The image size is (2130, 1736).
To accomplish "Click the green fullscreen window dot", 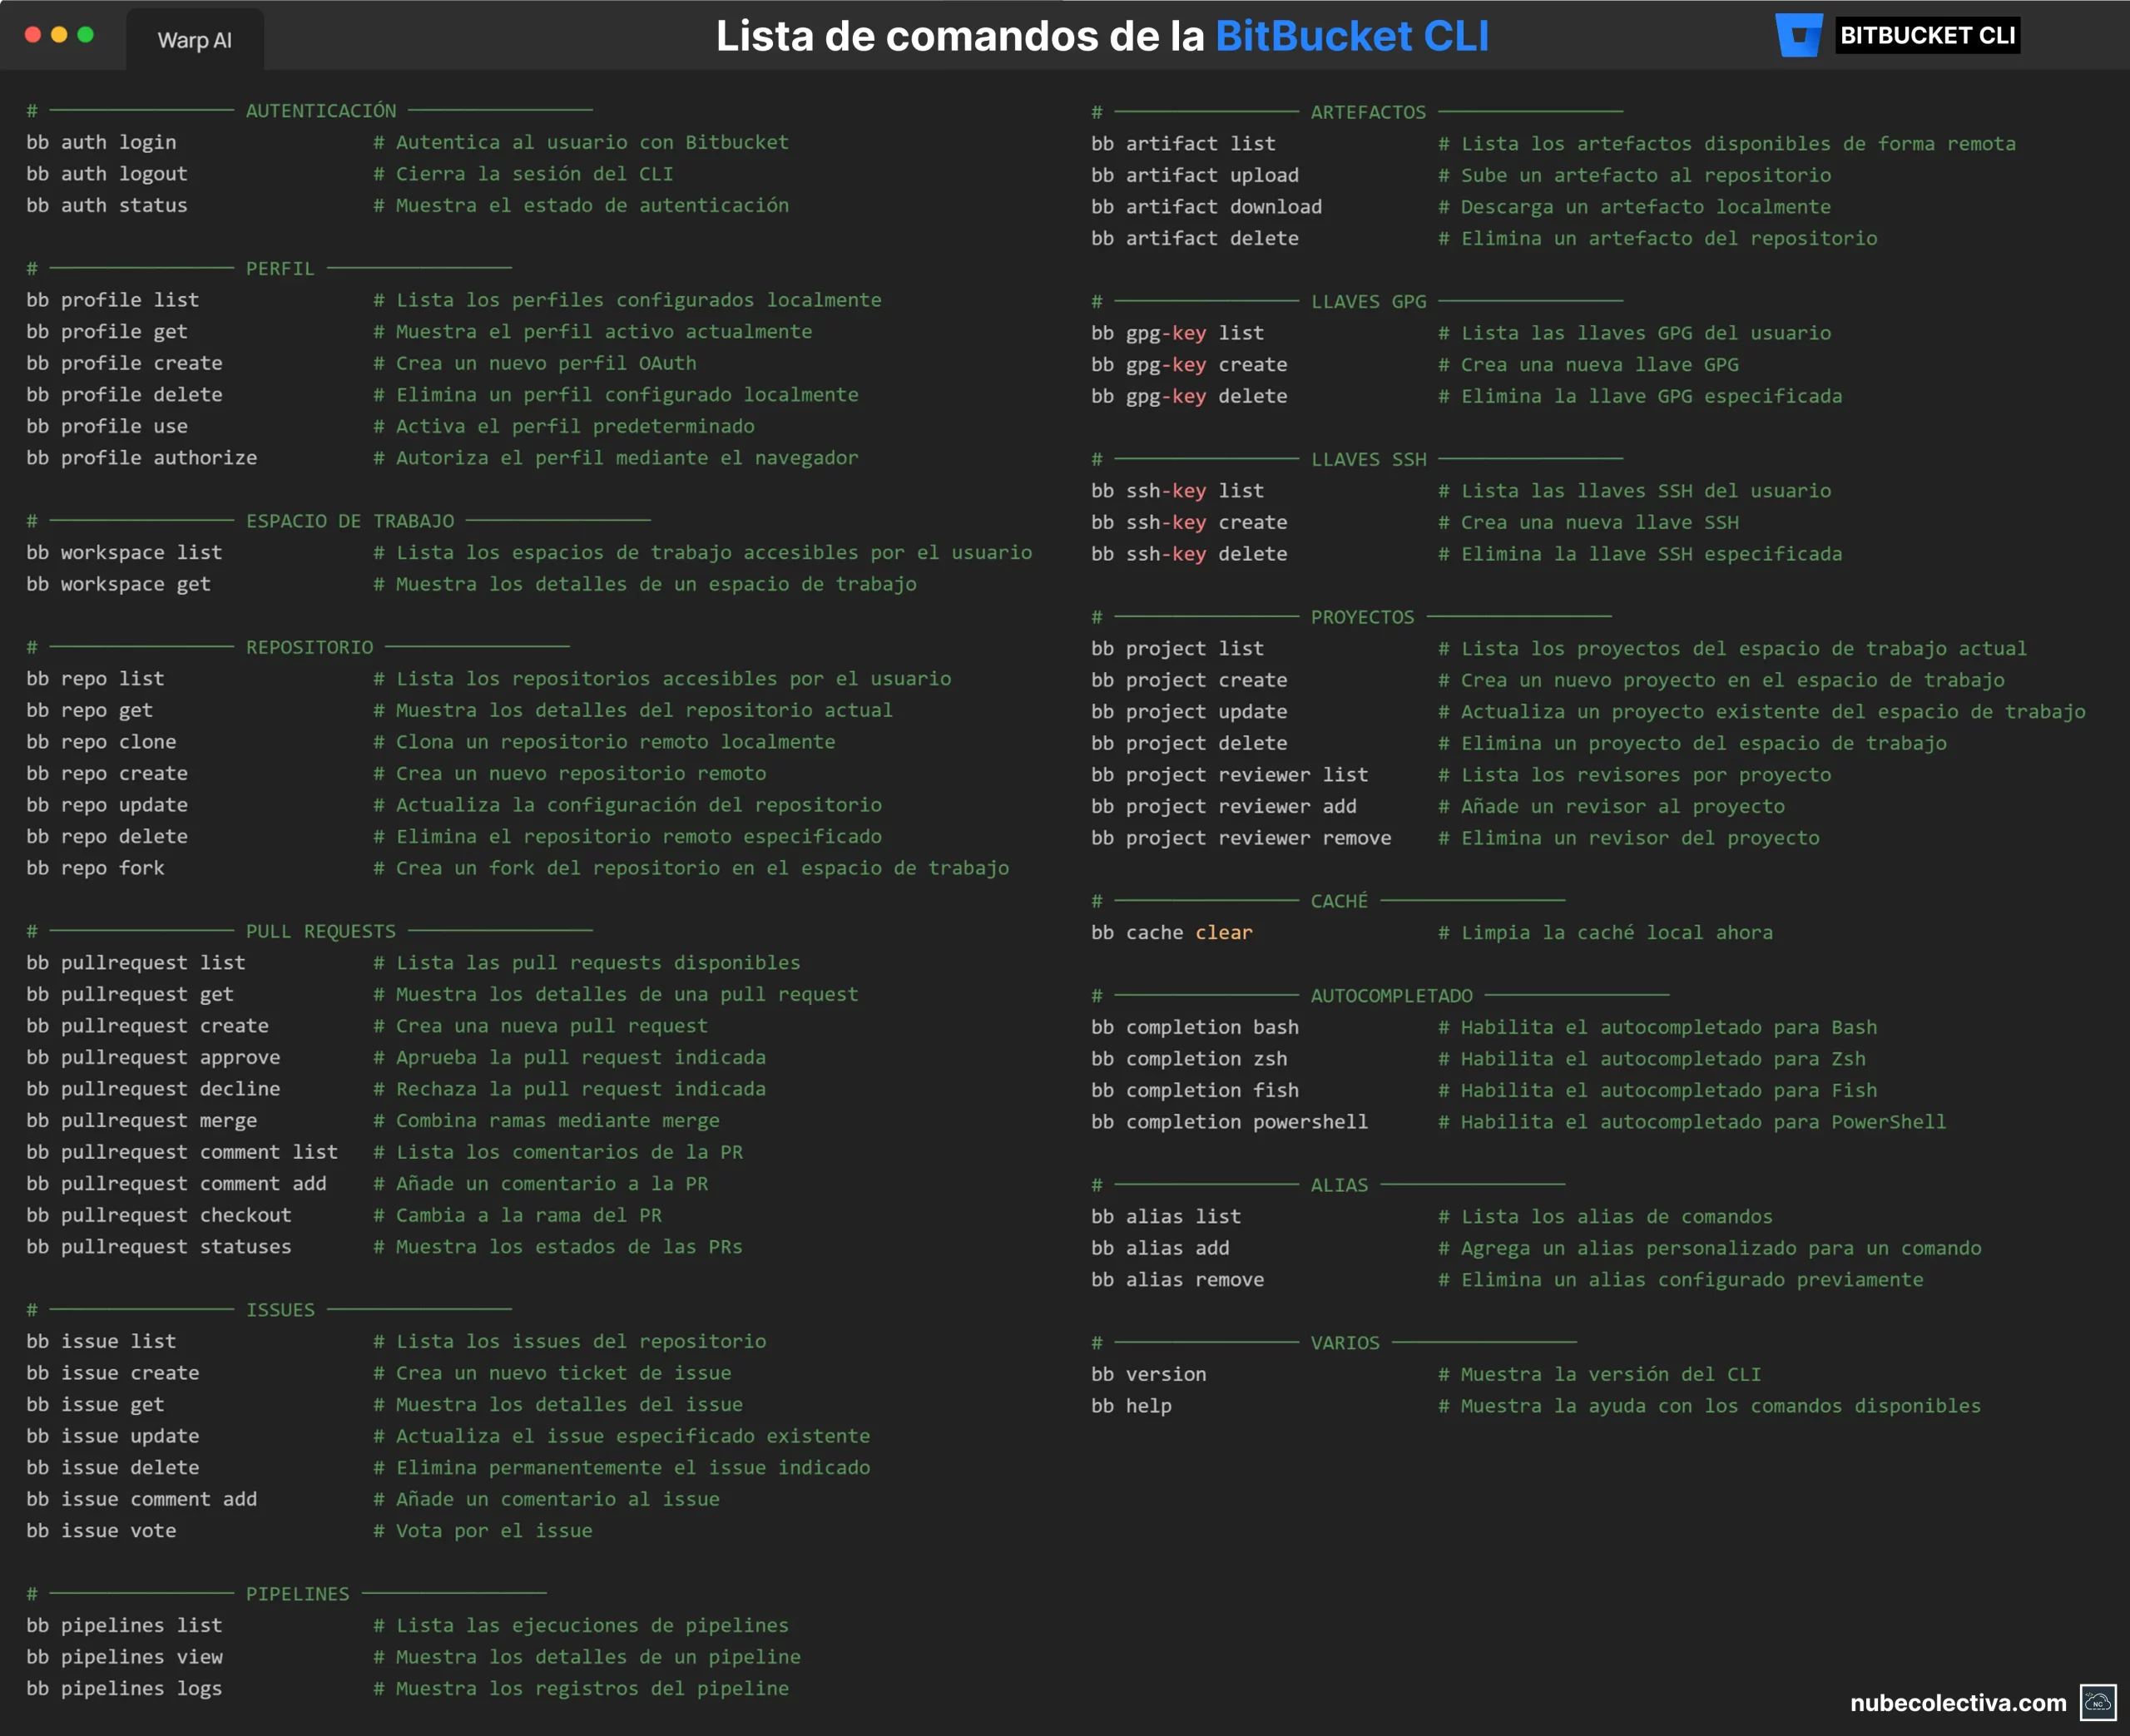I will point(86,35).
